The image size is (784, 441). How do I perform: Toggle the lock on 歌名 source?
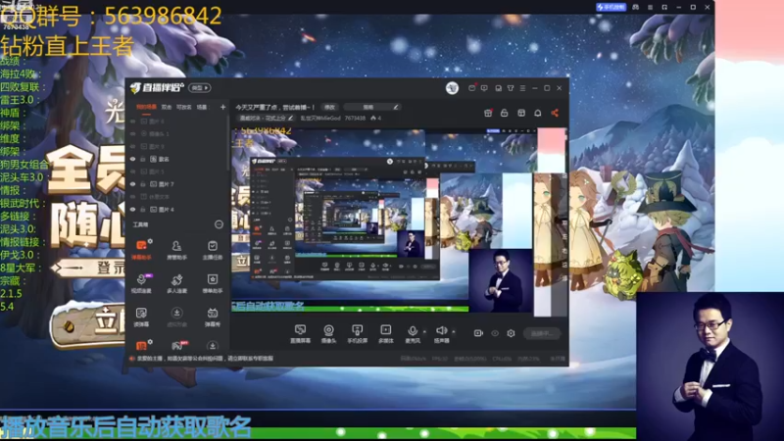pos(142,159)
